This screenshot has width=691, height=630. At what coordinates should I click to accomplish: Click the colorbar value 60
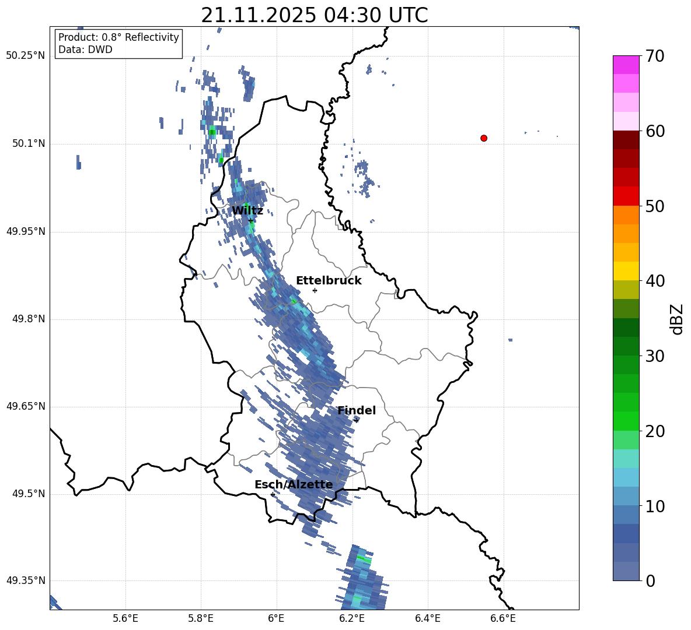655,131
